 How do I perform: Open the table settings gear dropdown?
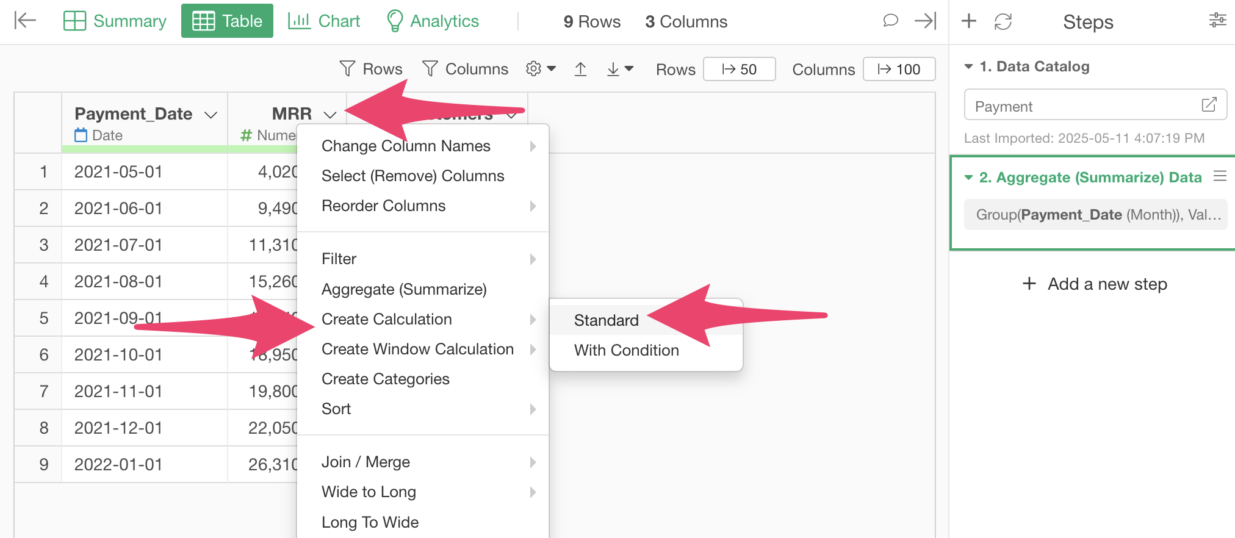(541, 69)
